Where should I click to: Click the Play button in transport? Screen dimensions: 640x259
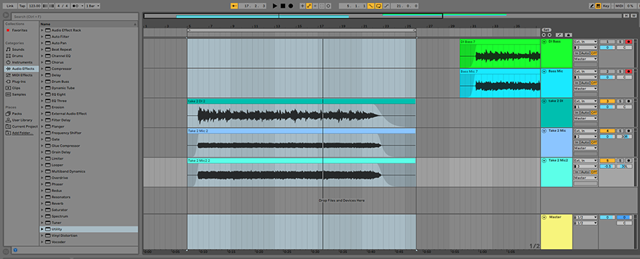(x=274, y=6)
